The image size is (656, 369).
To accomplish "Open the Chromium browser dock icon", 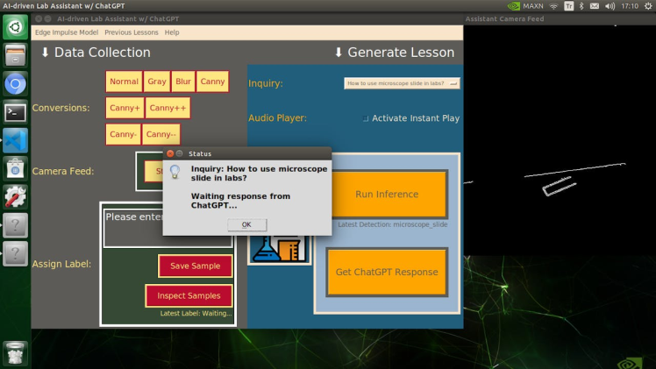I will (x=15, y=84).
